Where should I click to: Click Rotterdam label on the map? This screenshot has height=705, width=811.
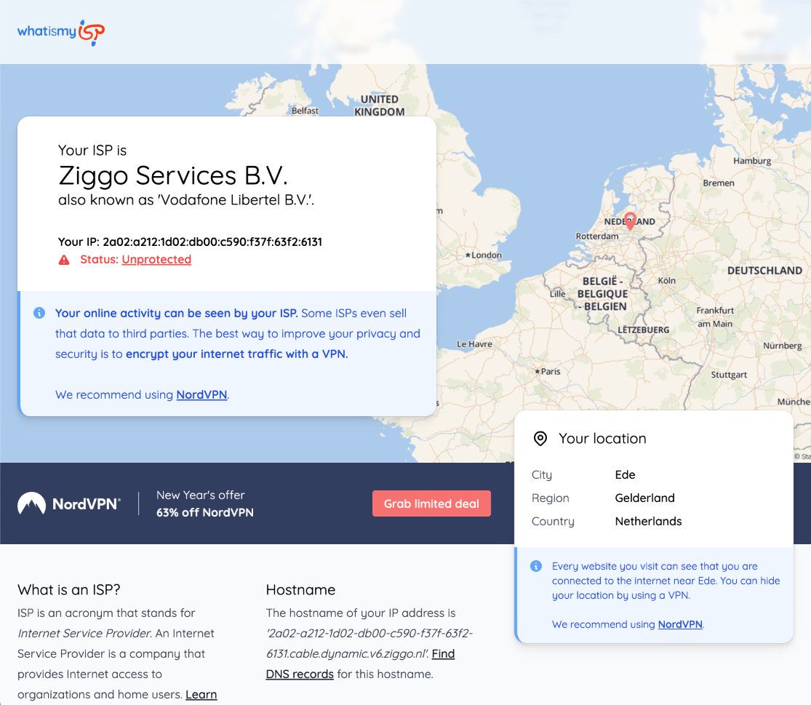tap(597, 236)
